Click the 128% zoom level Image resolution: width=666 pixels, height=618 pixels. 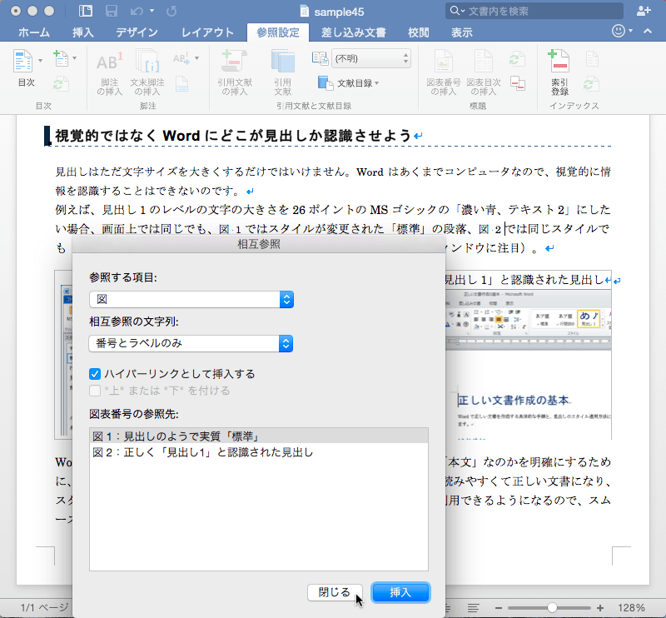point(631,608)
